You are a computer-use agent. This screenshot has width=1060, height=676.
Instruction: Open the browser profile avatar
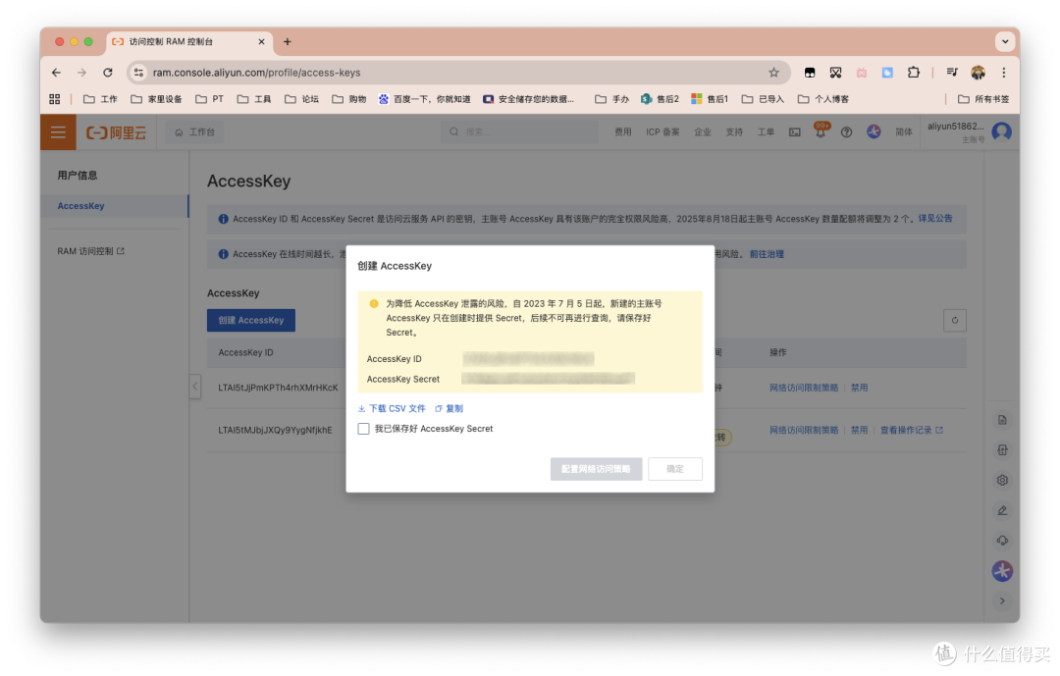978,73
